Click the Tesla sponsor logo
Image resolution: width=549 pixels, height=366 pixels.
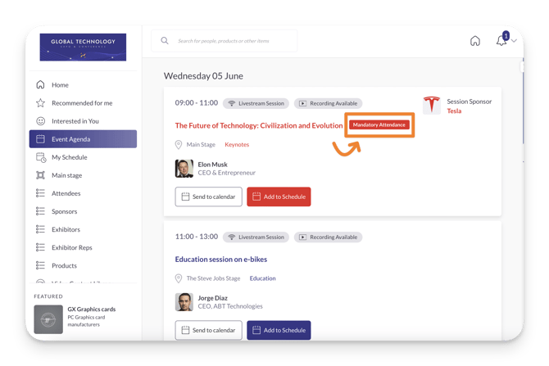432,106
